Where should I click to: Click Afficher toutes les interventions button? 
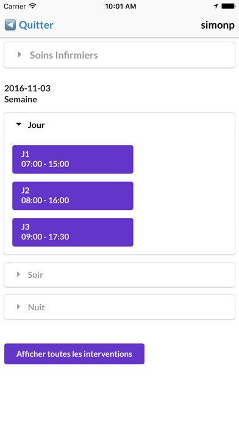(74, 354)
